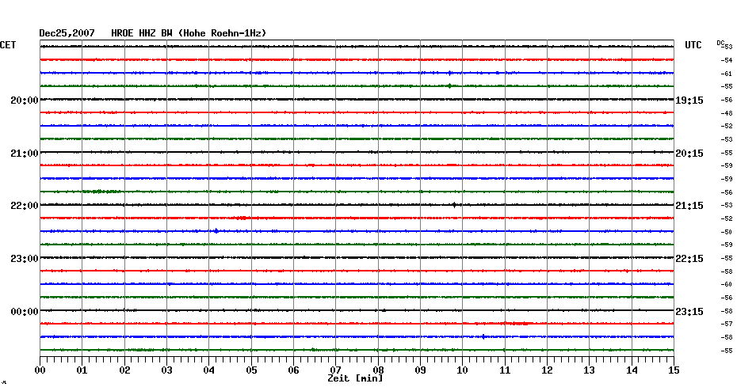Click minute tick label 14
737x391 pixels.
[632, 370]
